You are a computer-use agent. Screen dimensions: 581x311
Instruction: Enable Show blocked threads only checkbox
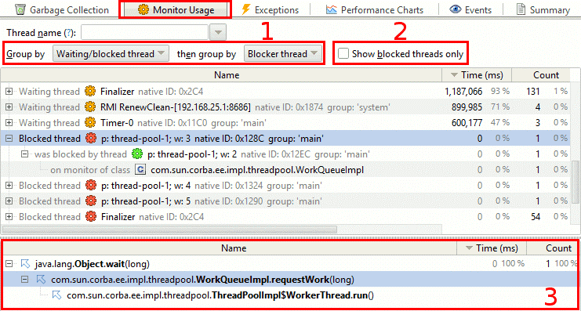(343, 54)
